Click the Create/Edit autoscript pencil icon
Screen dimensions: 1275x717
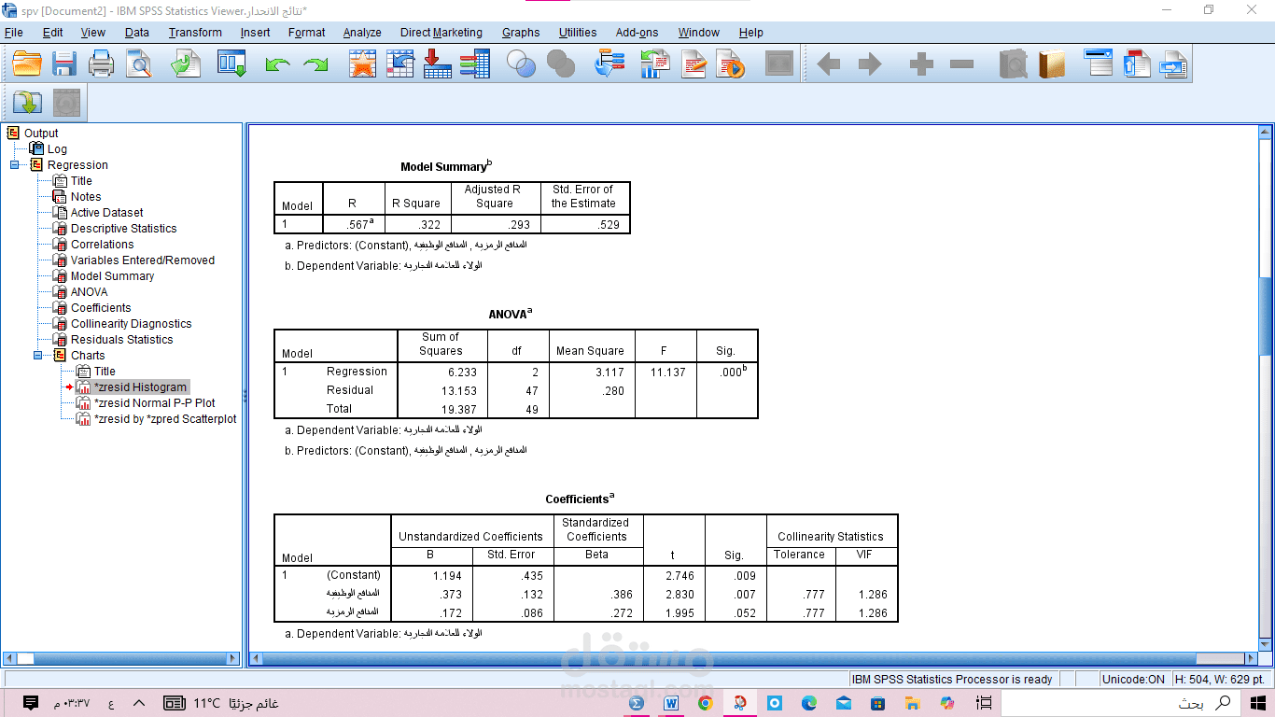coord(694,64)
